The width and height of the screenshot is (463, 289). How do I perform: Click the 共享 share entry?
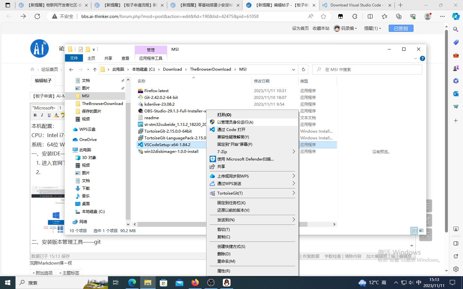click(x=252, y=166)
